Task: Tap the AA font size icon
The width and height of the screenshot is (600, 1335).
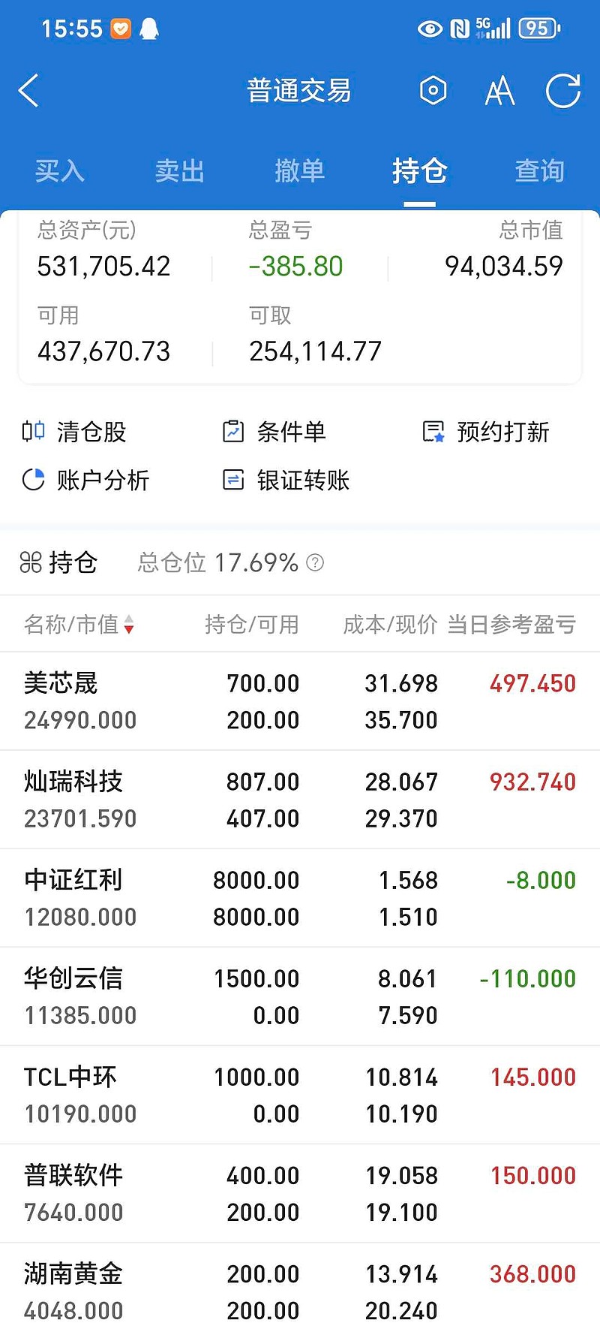Action: click(x=499, y=91)
